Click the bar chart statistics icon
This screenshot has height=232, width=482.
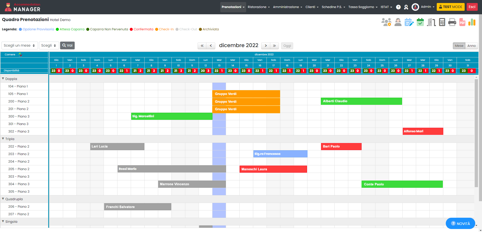coord(472,22)
